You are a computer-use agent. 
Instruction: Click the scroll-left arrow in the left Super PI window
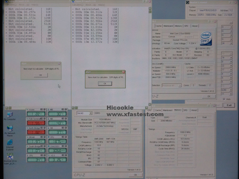[7, 108]
